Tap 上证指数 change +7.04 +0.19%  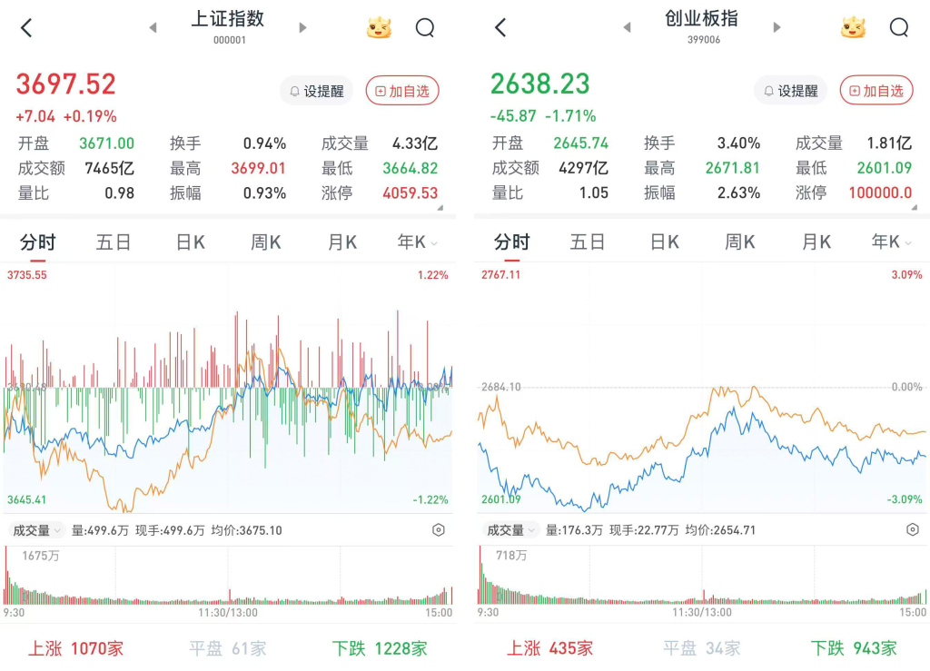click(66, 116)
